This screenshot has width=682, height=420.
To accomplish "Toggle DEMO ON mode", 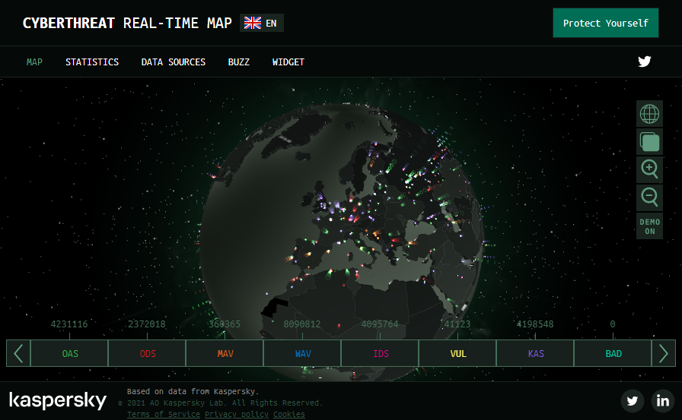I will pyautogui.click(x=649, y=226).
